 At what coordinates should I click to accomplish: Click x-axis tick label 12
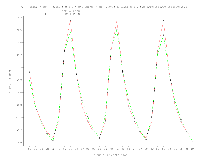tap(53, 149)
